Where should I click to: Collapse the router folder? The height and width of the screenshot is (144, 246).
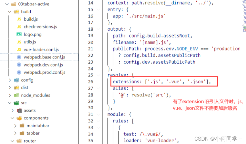click(12, 141)
